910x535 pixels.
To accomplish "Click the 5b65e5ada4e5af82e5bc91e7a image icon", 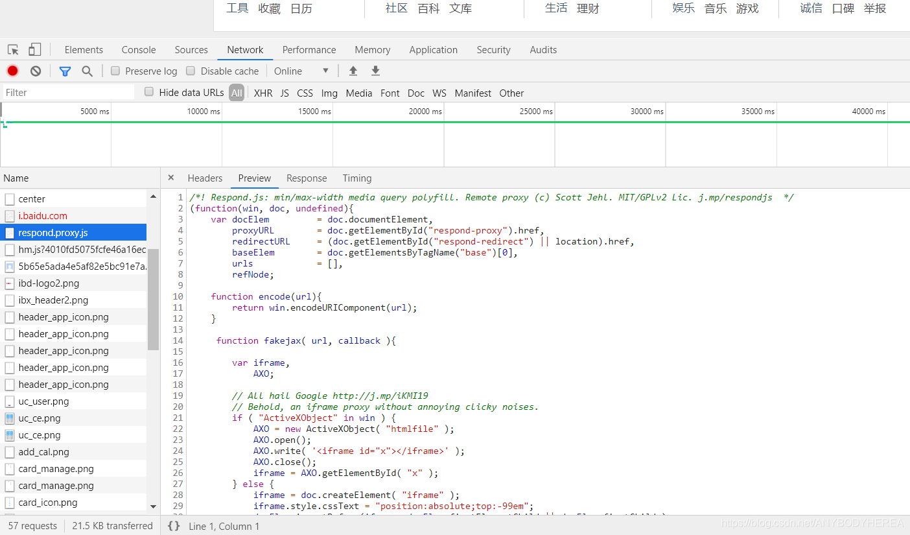I will pos(10,267).
